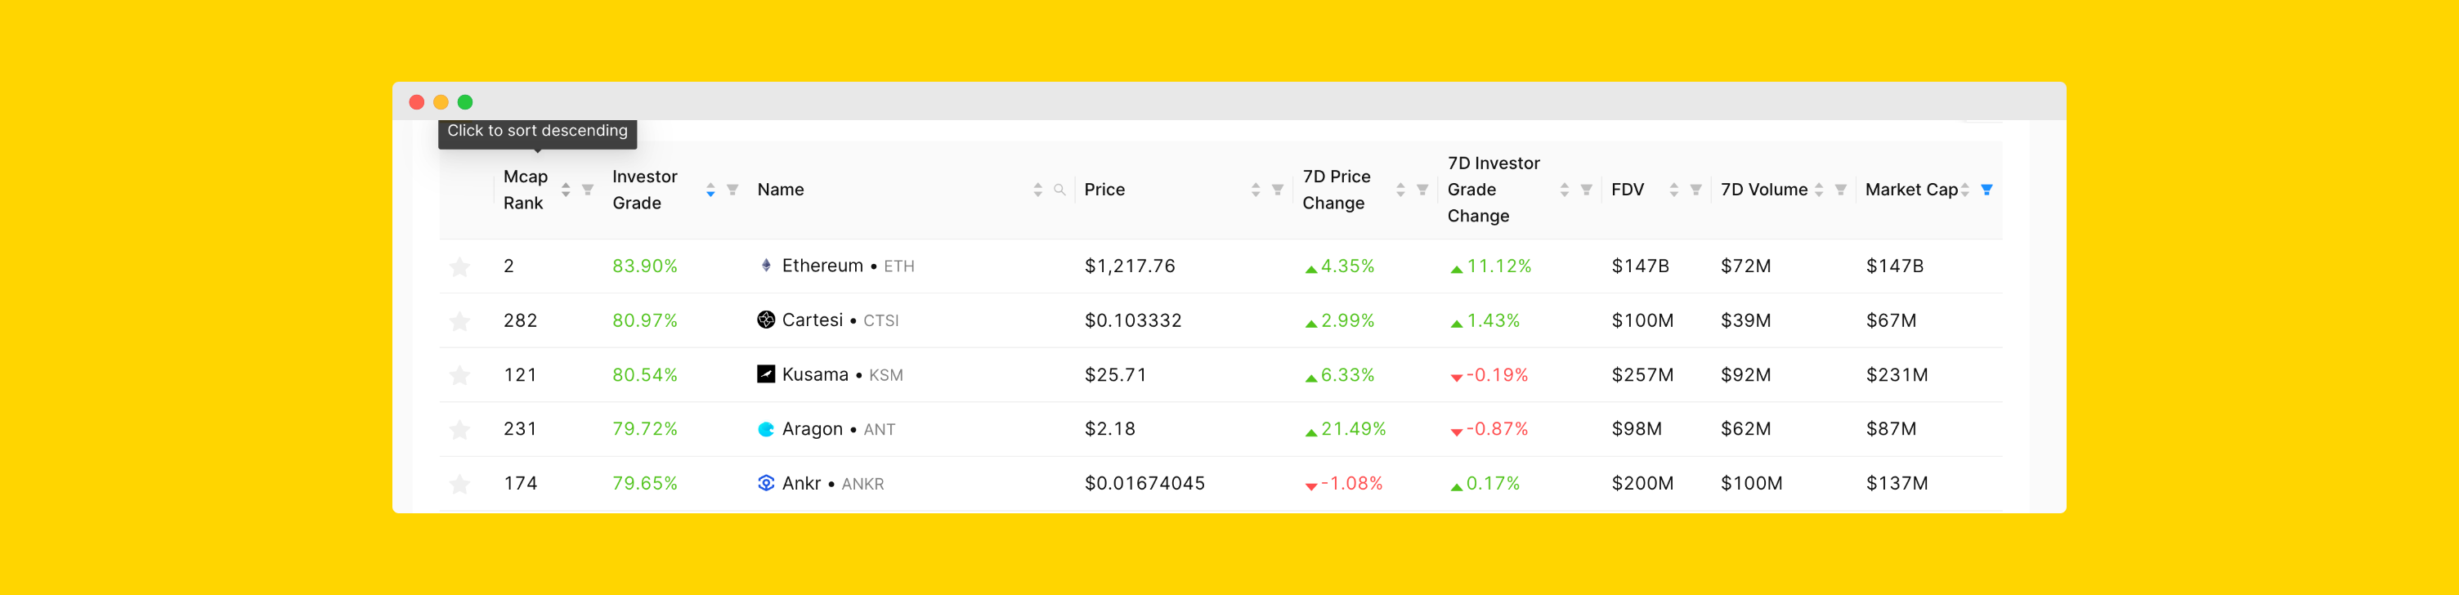
Task: Click the Investor Grade column header
Action: (644, 190)
